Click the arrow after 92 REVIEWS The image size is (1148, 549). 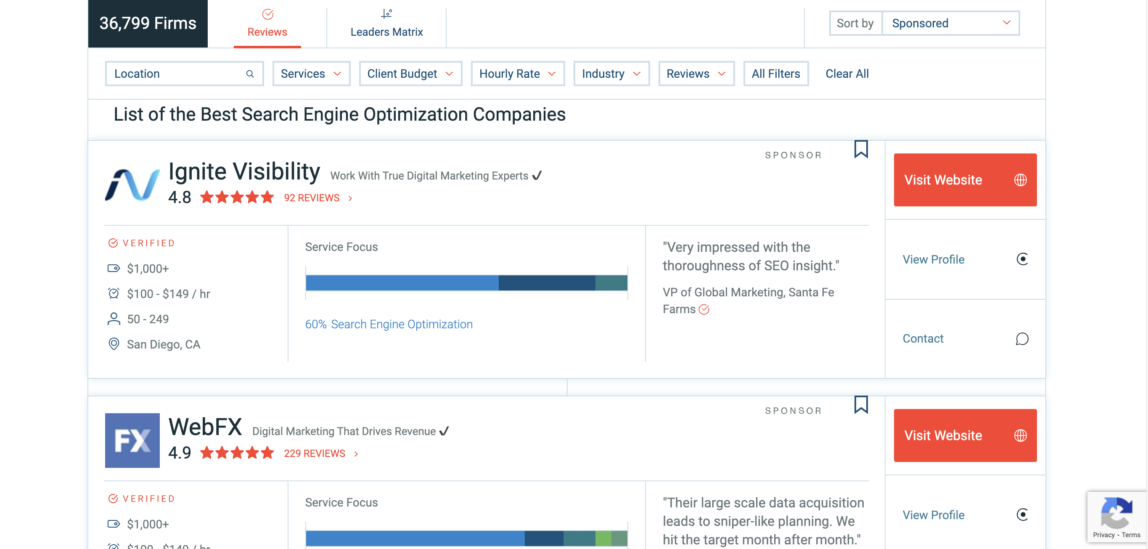350,198
